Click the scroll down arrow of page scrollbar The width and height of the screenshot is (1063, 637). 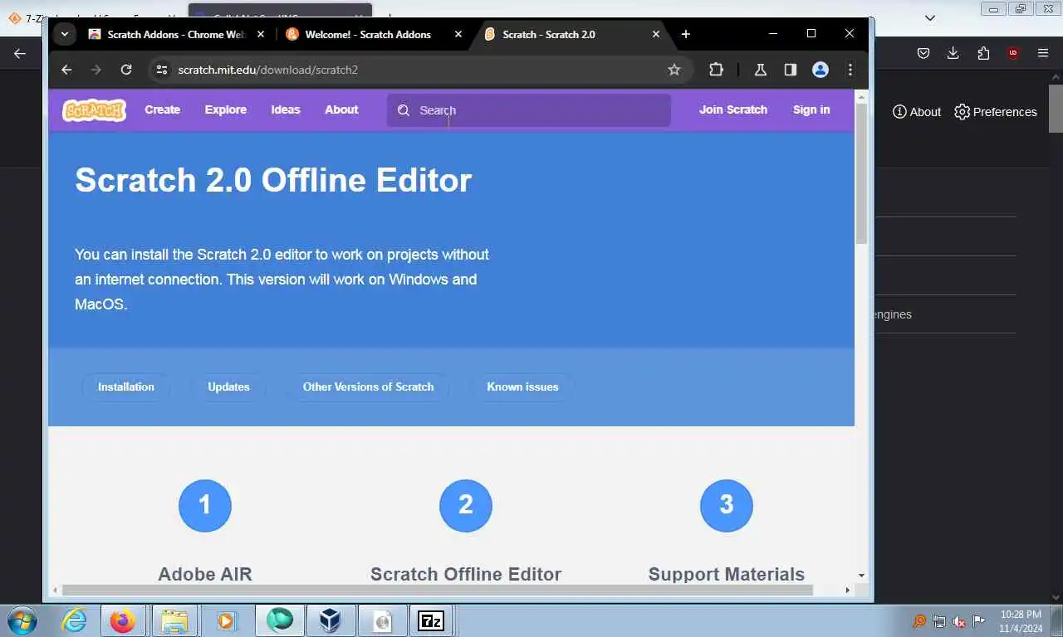point(861,575)
